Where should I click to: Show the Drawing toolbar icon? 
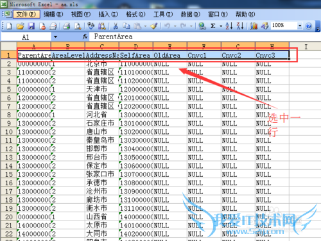click(x=265, y=26)
